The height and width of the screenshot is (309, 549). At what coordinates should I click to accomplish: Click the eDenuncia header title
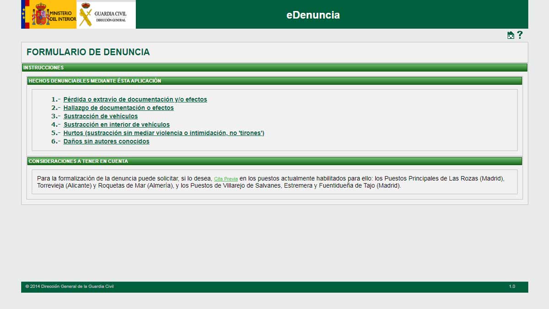click(x=313, y=15)
